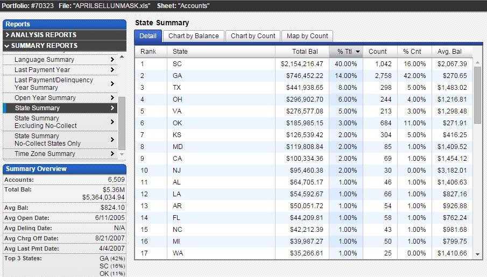Image resolution: width=487 pixels, height=277 pixels.
Task: Click the arrow icon beside Time Zone Summary
Action: [112, 154]
